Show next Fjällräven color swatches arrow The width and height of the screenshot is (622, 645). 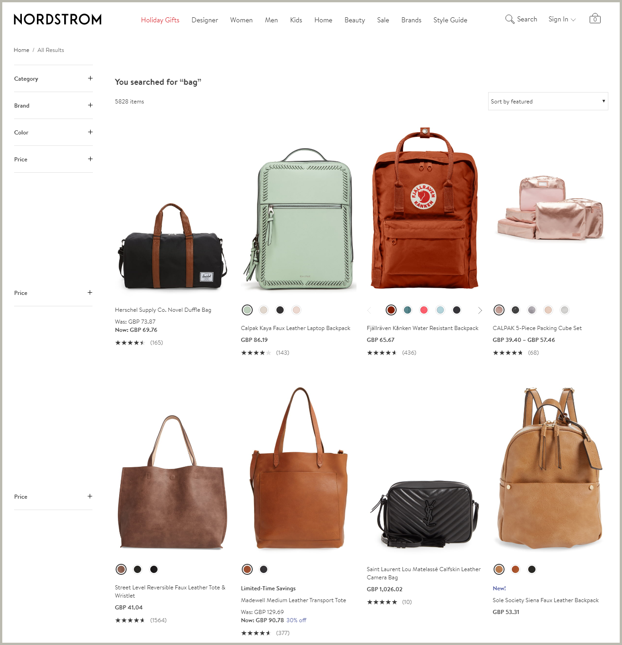coord(480,310)
